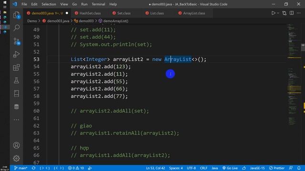This screenshot has width=305, height=171.
Task: Open the Accounts menu
Action: (x=17, y=145)
